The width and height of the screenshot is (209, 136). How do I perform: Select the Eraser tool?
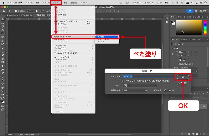pos(3,59)
